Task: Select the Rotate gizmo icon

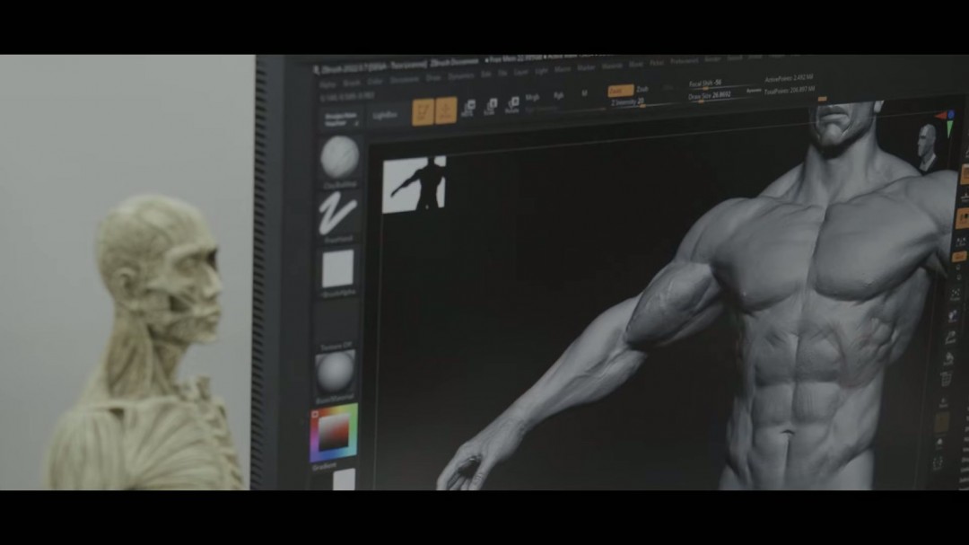Action: point(512,106)
